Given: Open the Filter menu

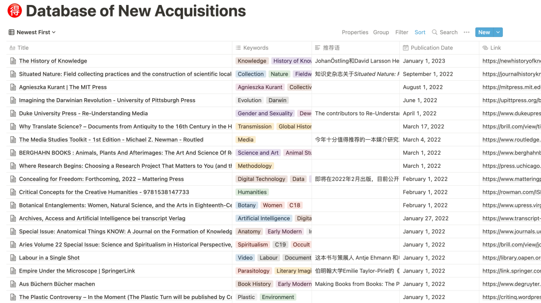Looking at the screenshot, I should click(402, 32).
